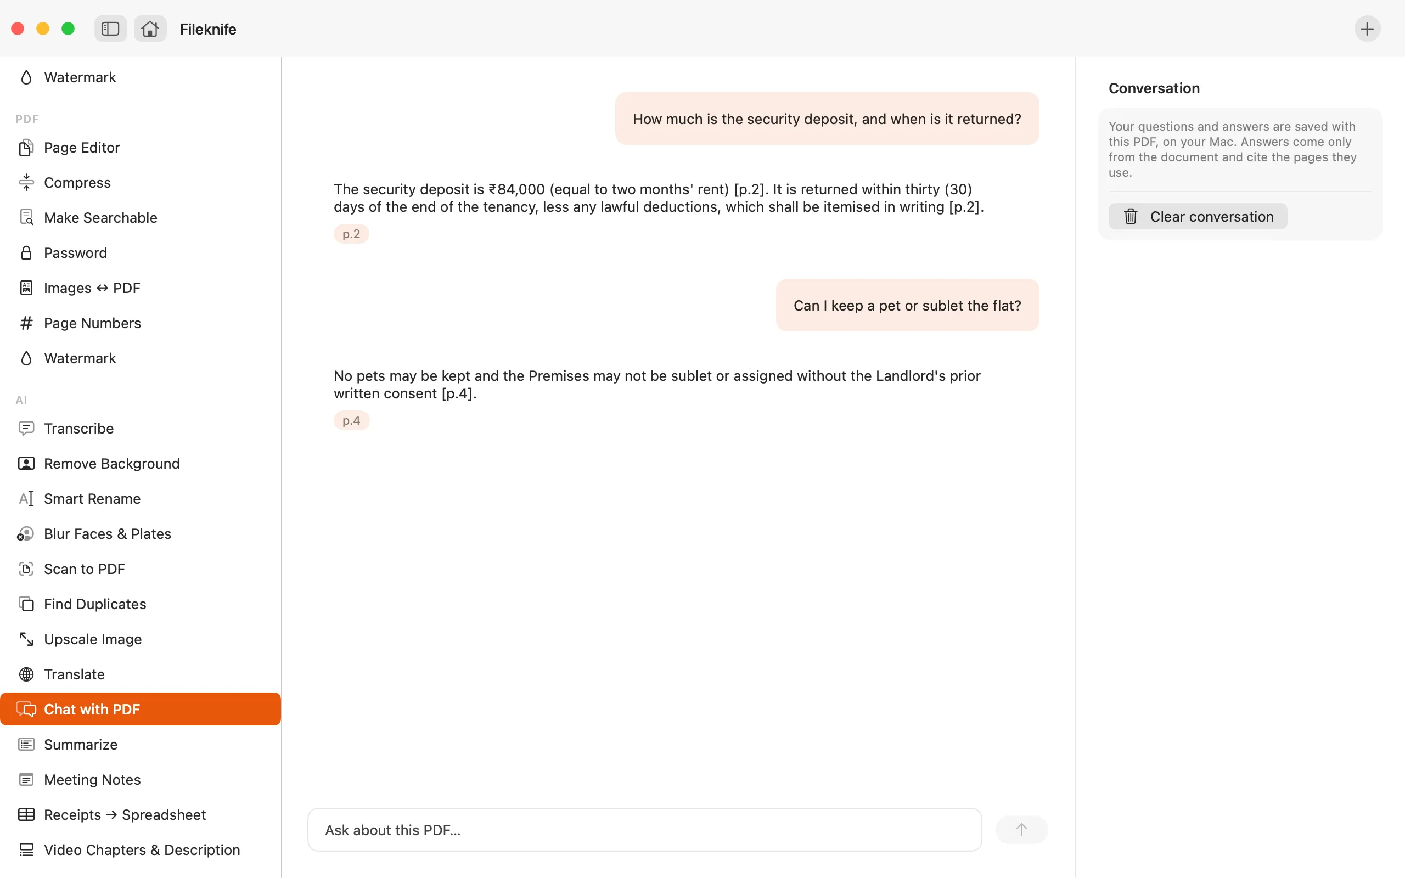Select Find Duplicates icon
The width and height of the screenshot is (1405, 878).
26,604
